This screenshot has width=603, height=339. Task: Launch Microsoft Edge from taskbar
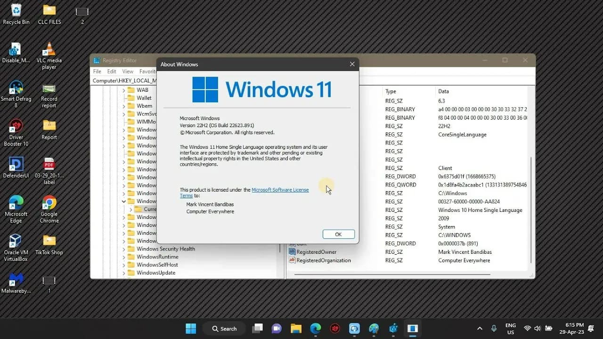[315, 329]
